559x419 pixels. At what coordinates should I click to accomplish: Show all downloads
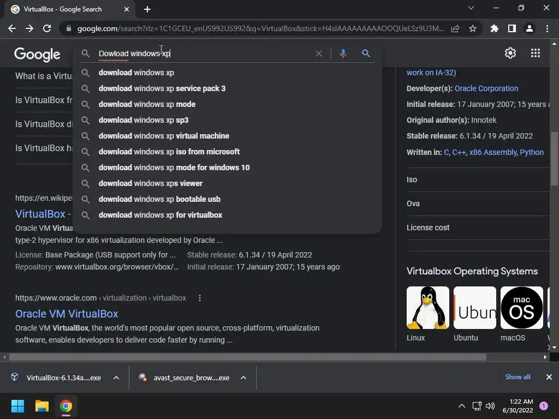(x=518, y=377)
